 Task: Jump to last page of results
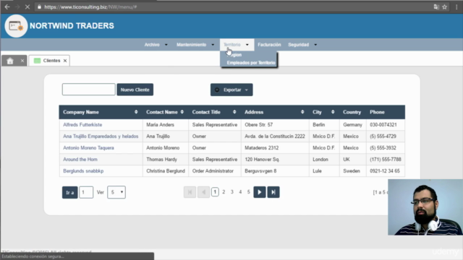click(273, 192)
